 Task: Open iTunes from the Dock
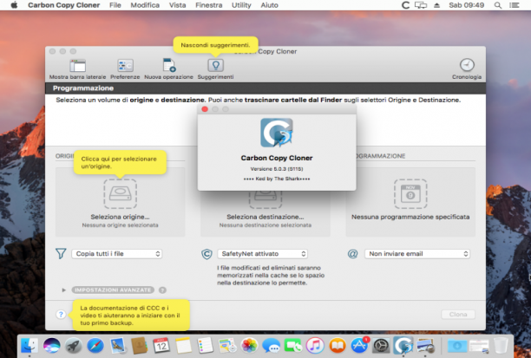(x=315, y=346)
